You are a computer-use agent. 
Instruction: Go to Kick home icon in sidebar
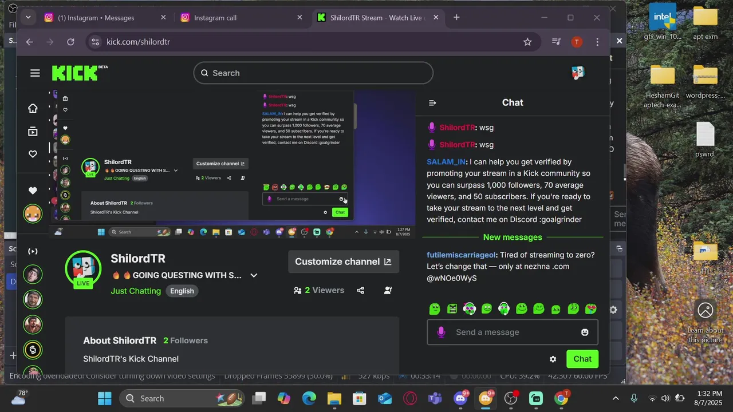pos(33,109)
